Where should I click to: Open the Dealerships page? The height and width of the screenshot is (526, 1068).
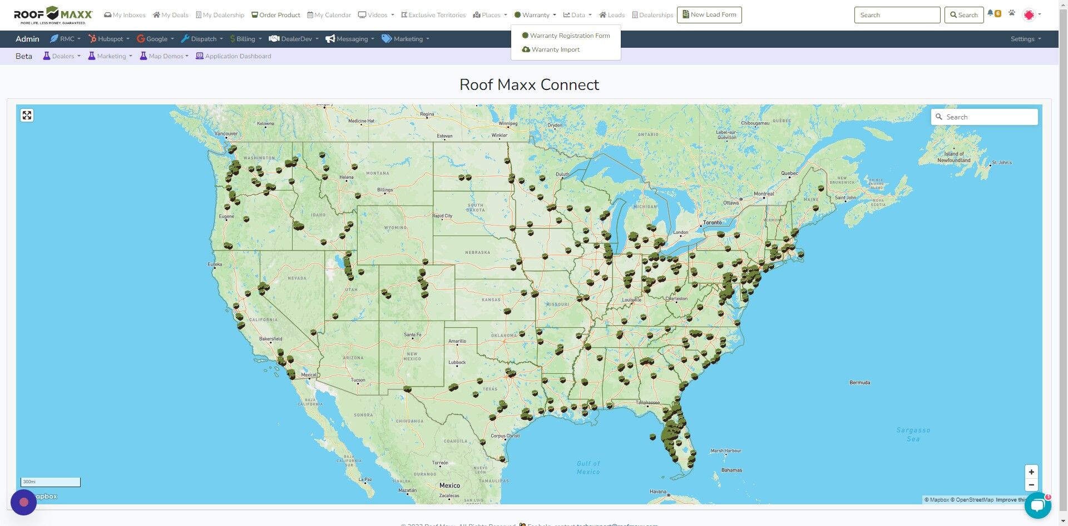[x=652, y=15]
